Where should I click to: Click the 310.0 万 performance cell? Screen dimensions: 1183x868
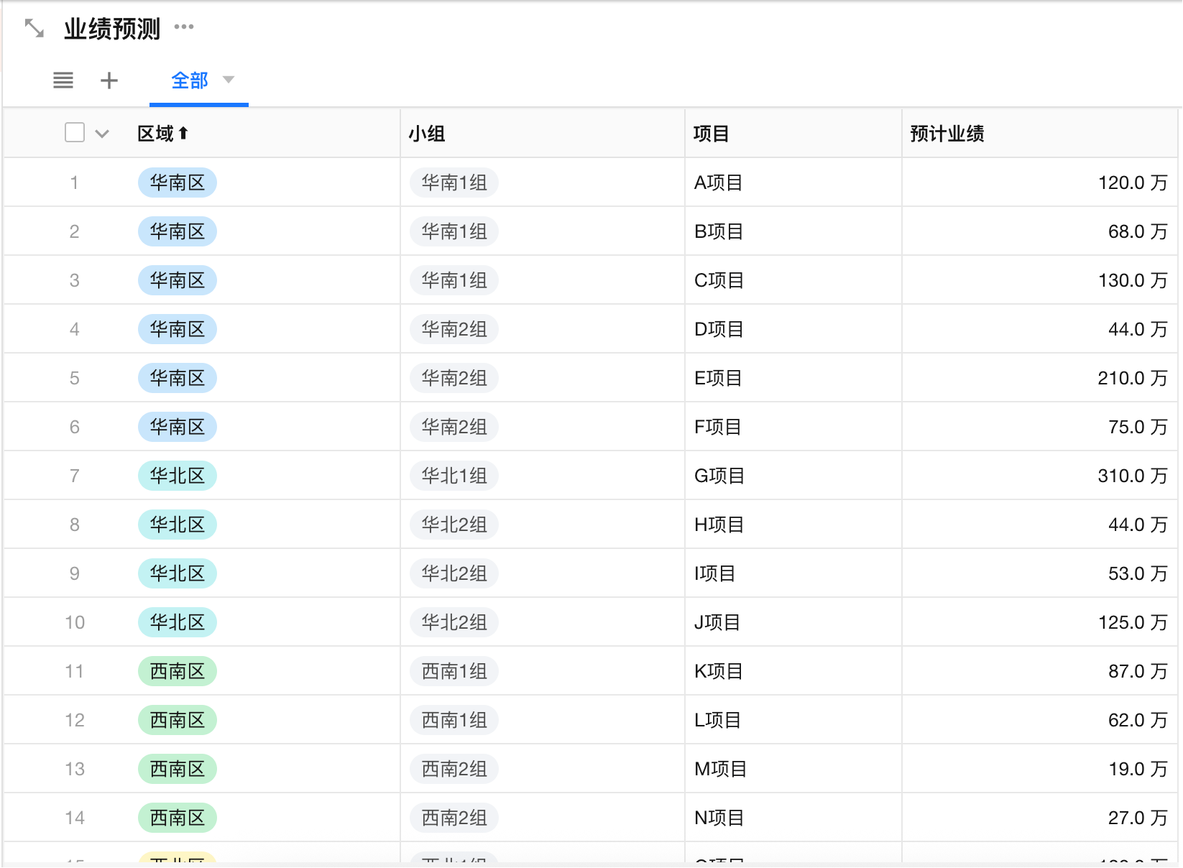pos(1132,476)
